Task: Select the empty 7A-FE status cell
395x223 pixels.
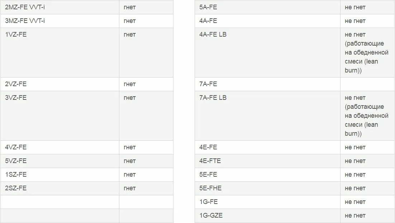Action: [367, 84]
